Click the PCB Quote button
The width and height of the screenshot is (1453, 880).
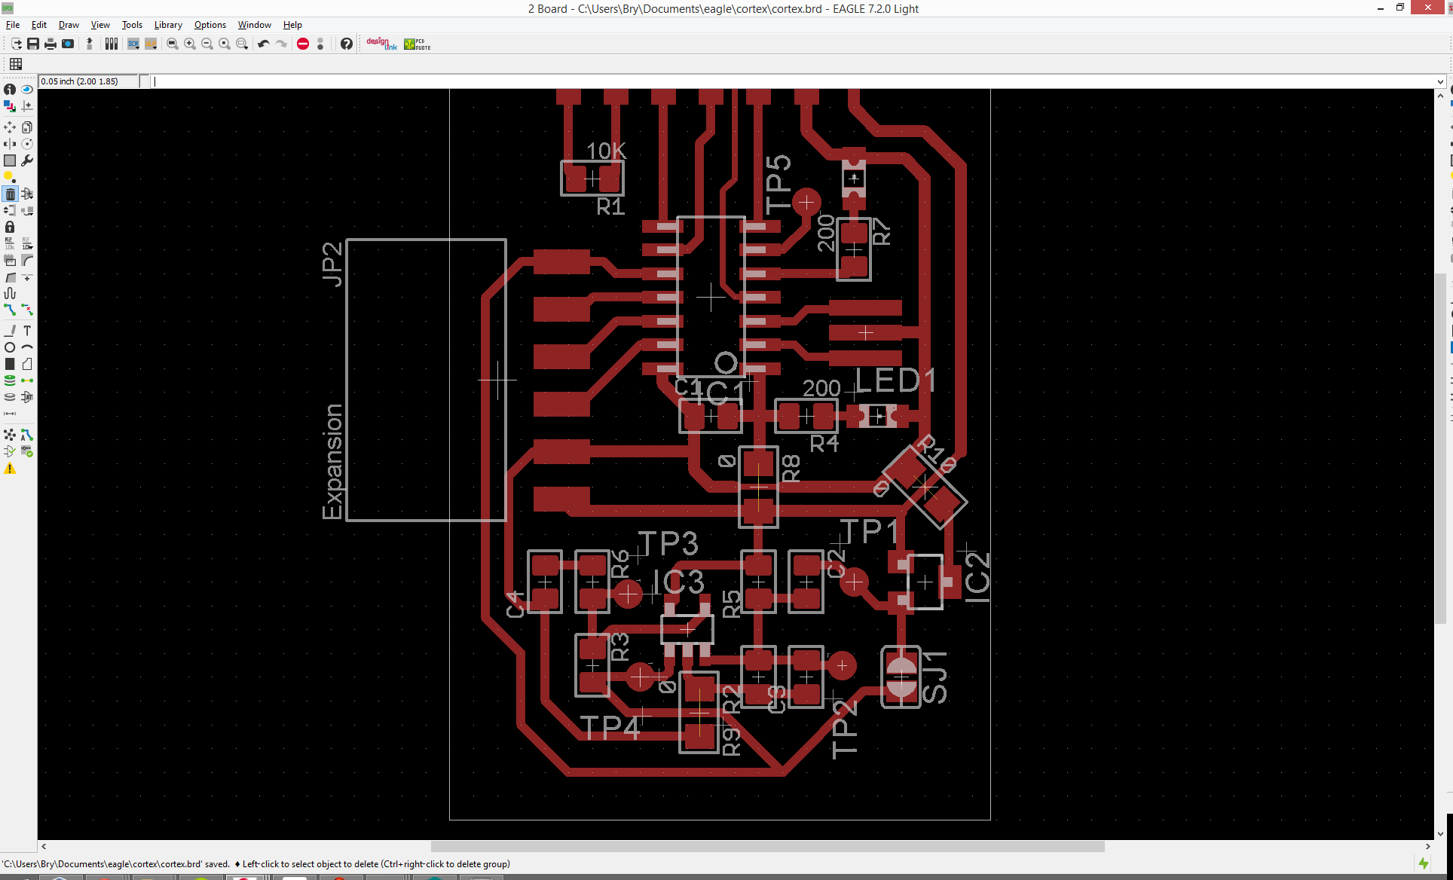pyautogui.click(x=418, y=44)
